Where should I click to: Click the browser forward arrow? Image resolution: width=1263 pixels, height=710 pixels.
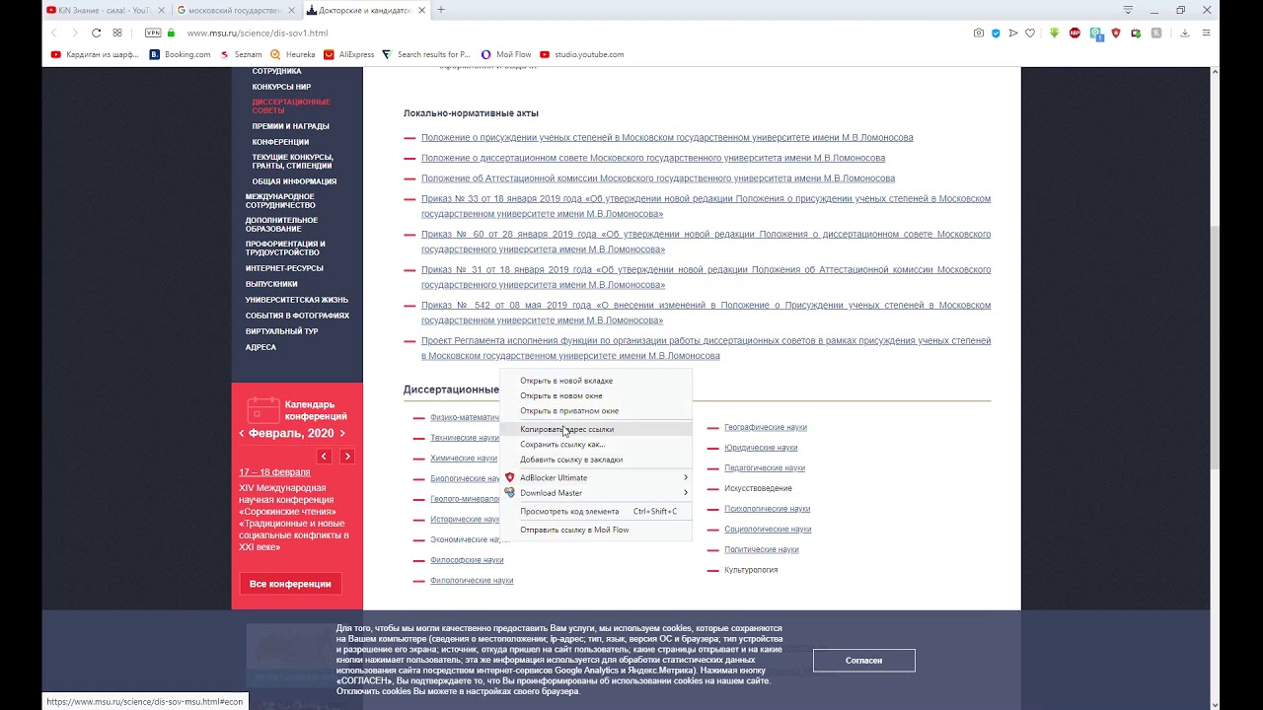[74, 33]
